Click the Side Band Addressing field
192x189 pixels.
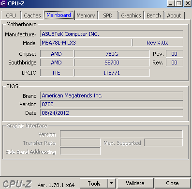80,151
